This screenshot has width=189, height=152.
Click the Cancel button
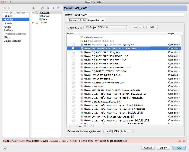tap(148, 148)
